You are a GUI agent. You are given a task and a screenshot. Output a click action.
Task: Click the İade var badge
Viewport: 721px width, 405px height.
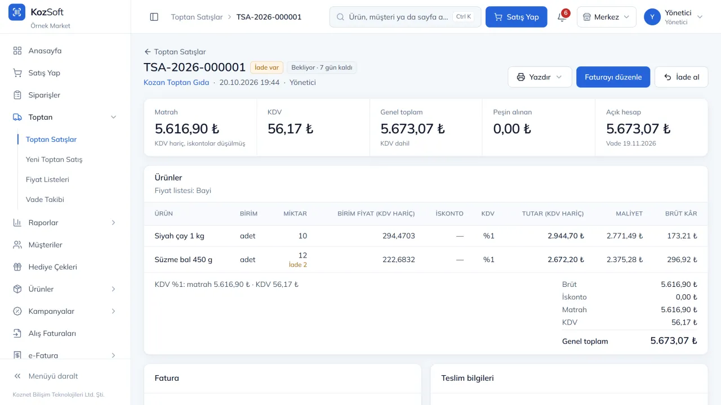point(267,67)
